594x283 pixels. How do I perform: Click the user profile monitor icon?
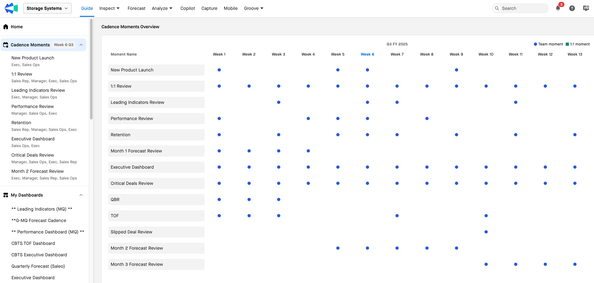[586, 8]
